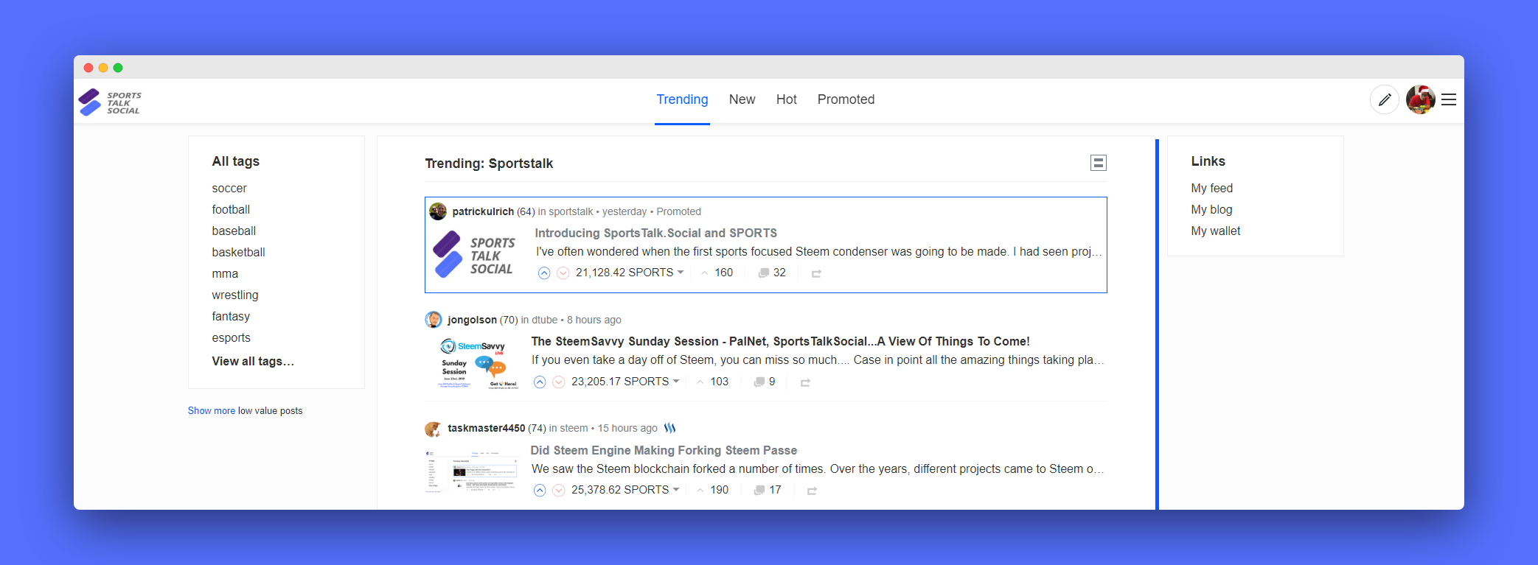This screenshot has height=565, width=1538.
Task: Select the wrestling tag
Action: pyautogui.click(x=235, y=295)
